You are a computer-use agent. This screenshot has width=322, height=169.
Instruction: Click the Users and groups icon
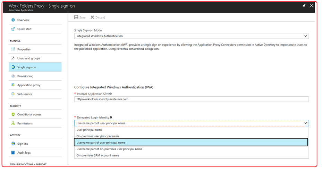pyautogui.click(x=13, y=58)
